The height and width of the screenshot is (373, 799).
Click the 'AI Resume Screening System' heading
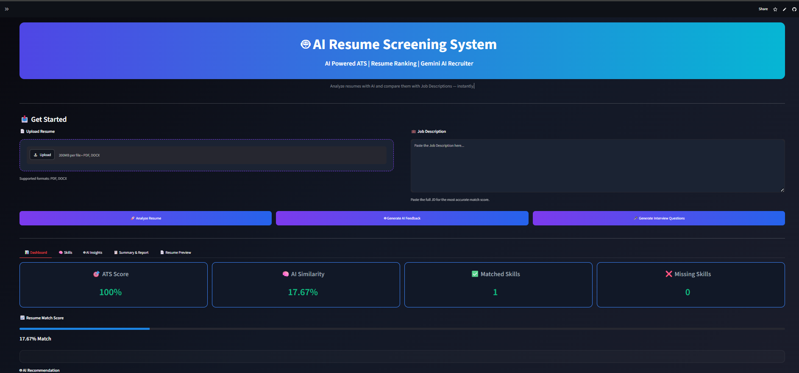coord(404,44)
